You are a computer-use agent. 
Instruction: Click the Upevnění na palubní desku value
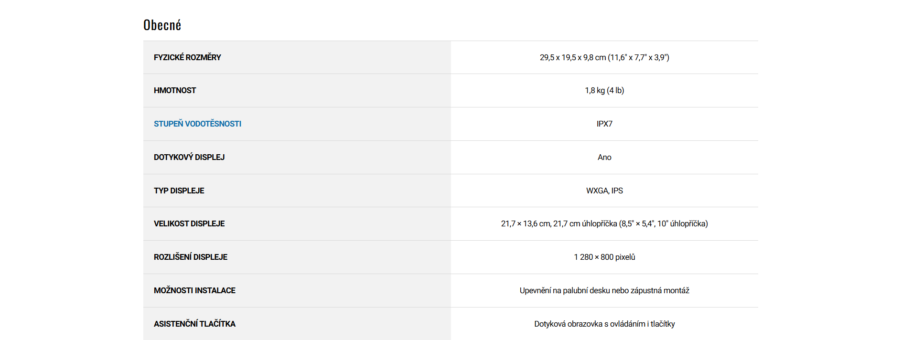[x=604, y=290]
